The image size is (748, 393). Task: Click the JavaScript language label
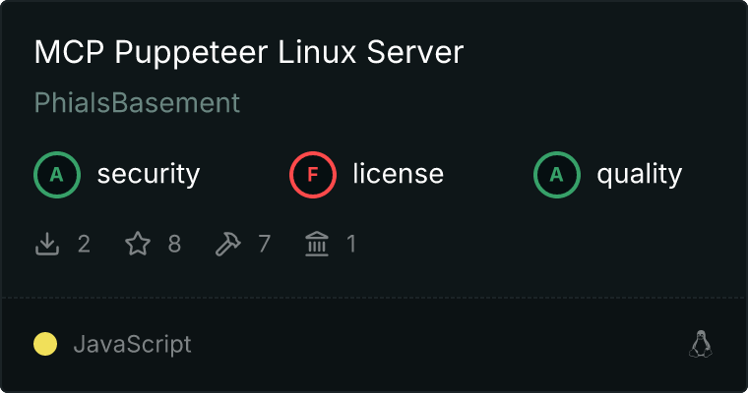point(132,345)
